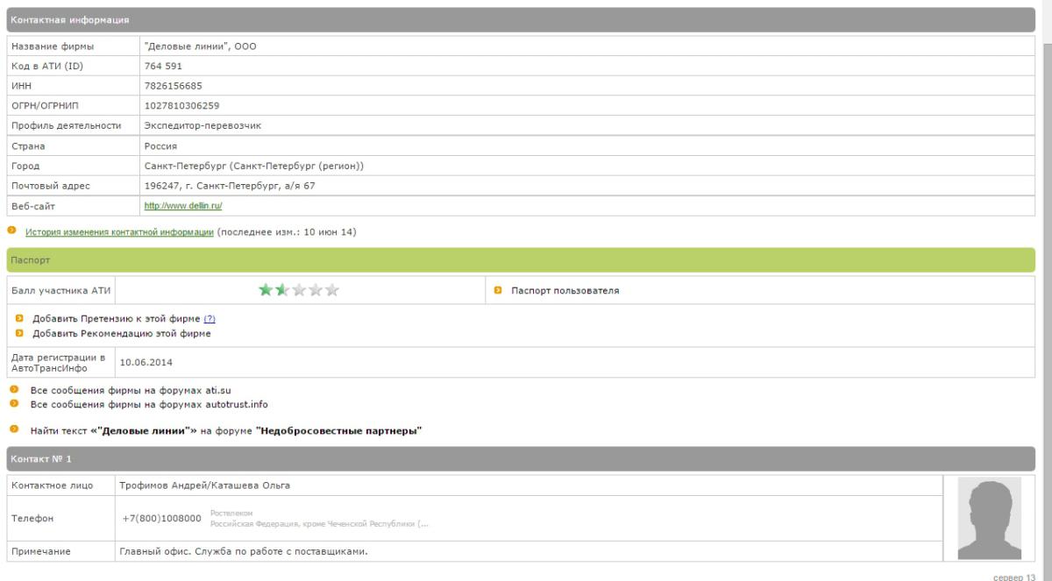Click Добавить Претензию к этой фирме
Screen dimensions: 1052x581
coord(116,319)
